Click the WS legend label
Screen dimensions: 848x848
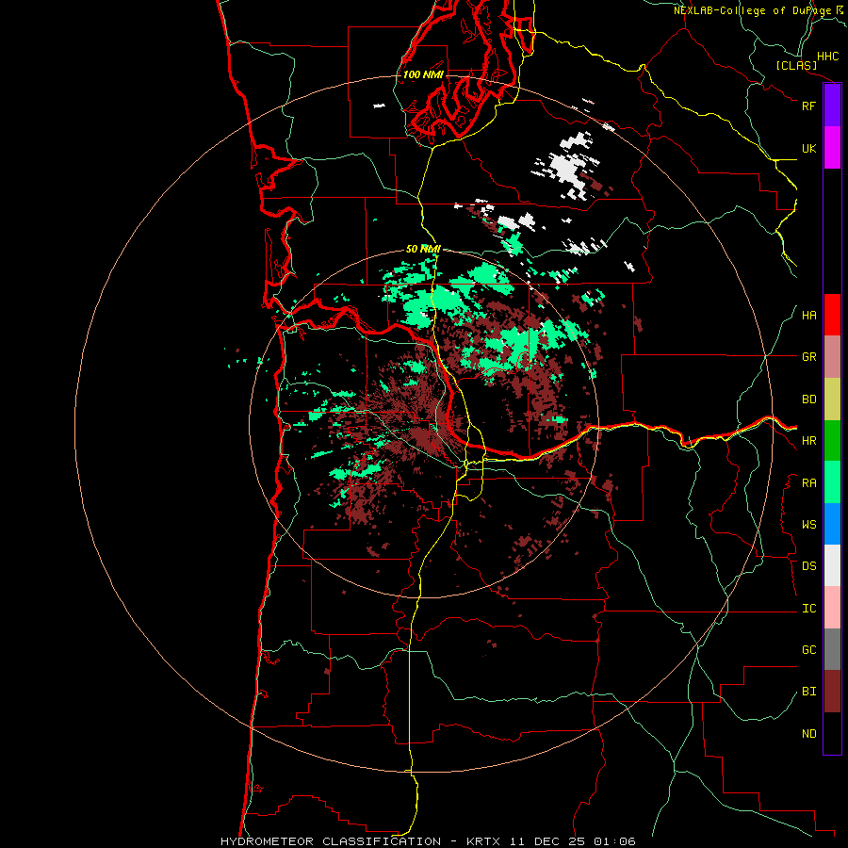[x=808, y=524]
